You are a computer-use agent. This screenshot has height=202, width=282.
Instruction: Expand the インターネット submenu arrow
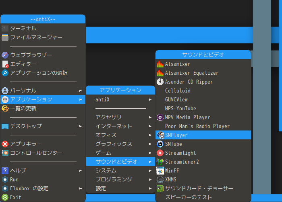tap(150, 126)
